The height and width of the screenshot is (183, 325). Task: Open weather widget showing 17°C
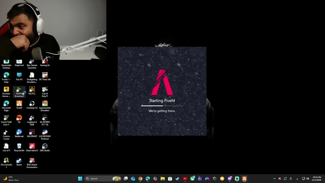(x=10, y=179)
